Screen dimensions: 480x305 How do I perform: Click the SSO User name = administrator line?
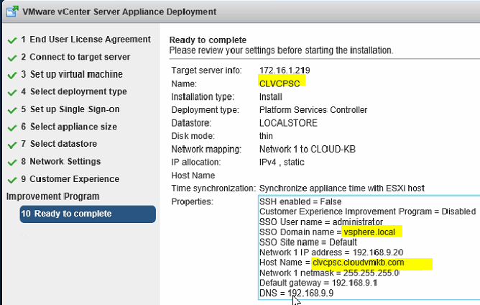click(321, 222)
